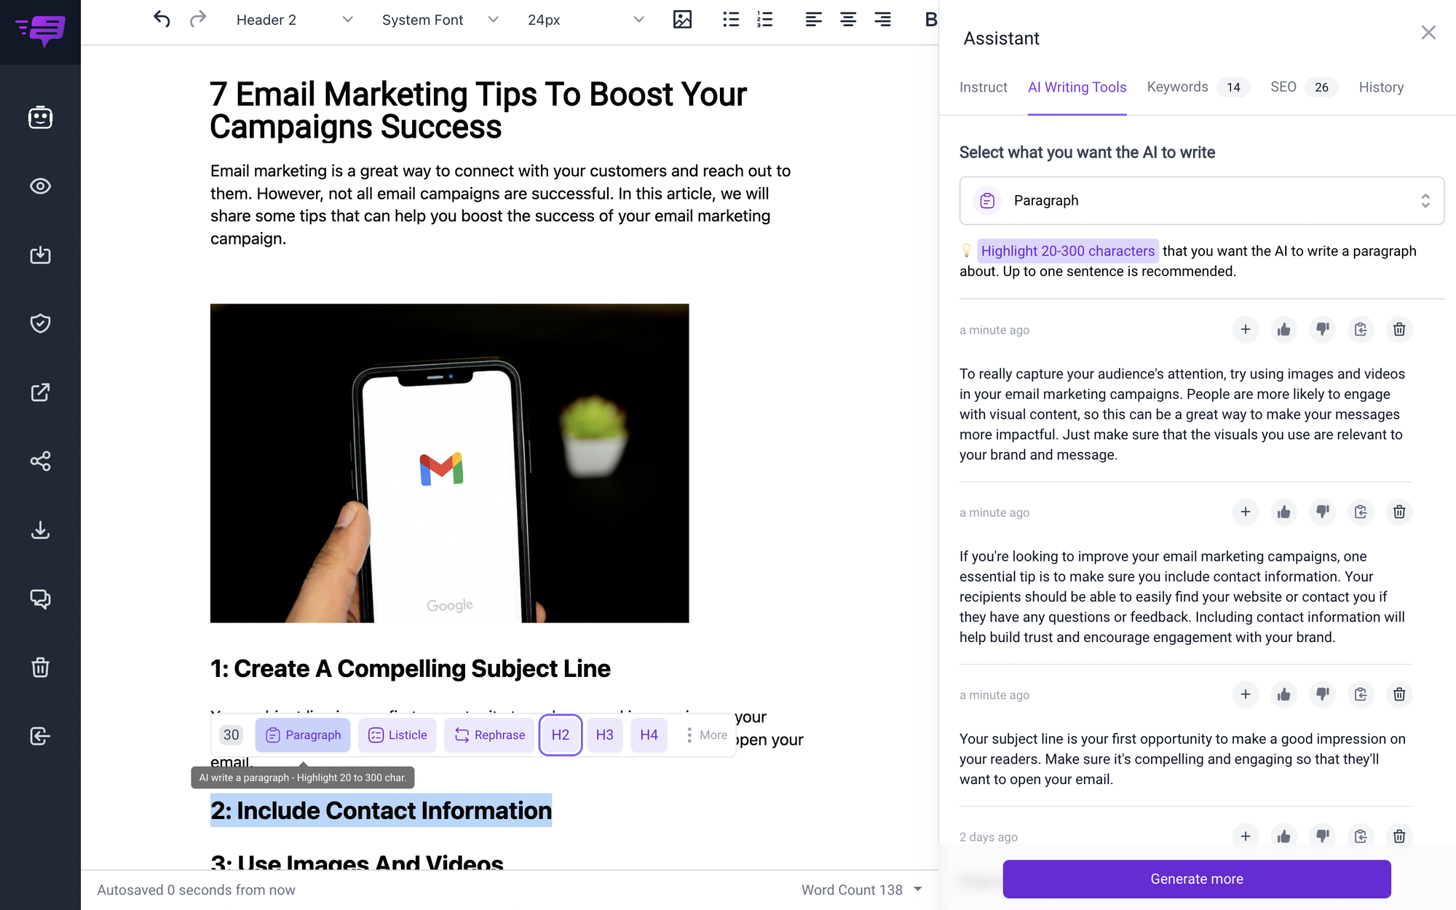Expand the Header 2 style dropdown
This screenshot has width=1456, height=910.
coord(348,17)
